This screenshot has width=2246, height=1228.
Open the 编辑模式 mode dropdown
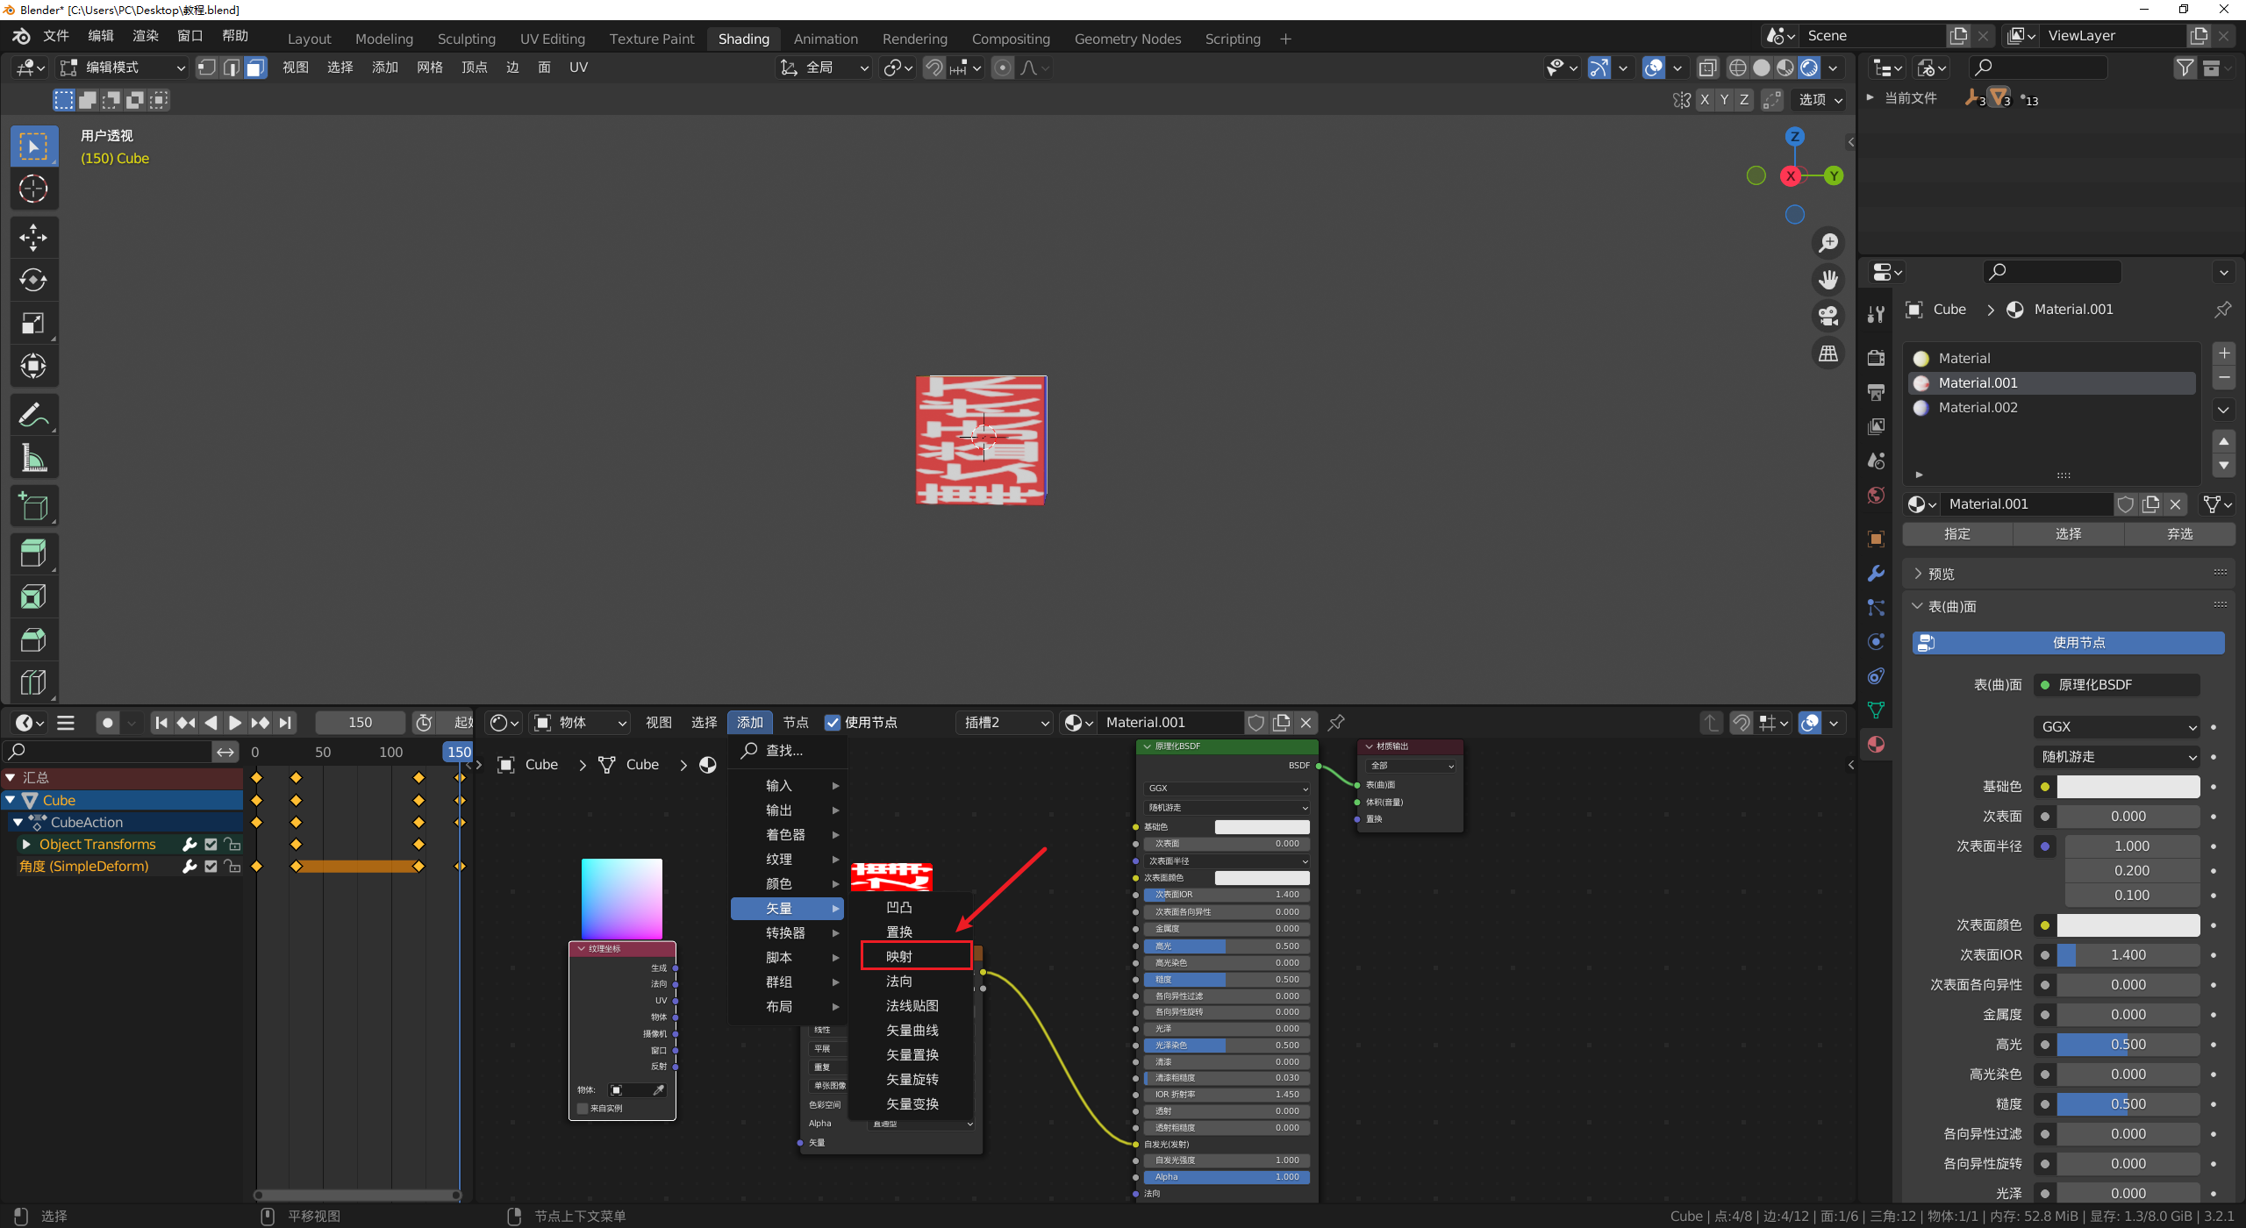click(x=123, y=68)
